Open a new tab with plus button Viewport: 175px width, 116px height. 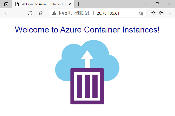pyautogui.click(x=78, y=4)
